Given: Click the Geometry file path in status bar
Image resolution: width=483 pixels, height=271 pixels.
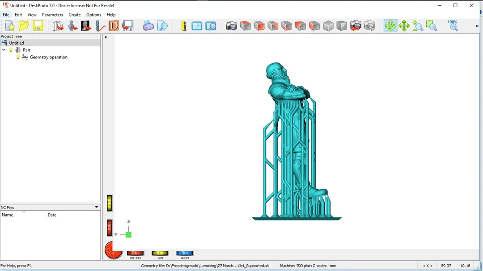Looking at the screenshot, I should (205, 266).
